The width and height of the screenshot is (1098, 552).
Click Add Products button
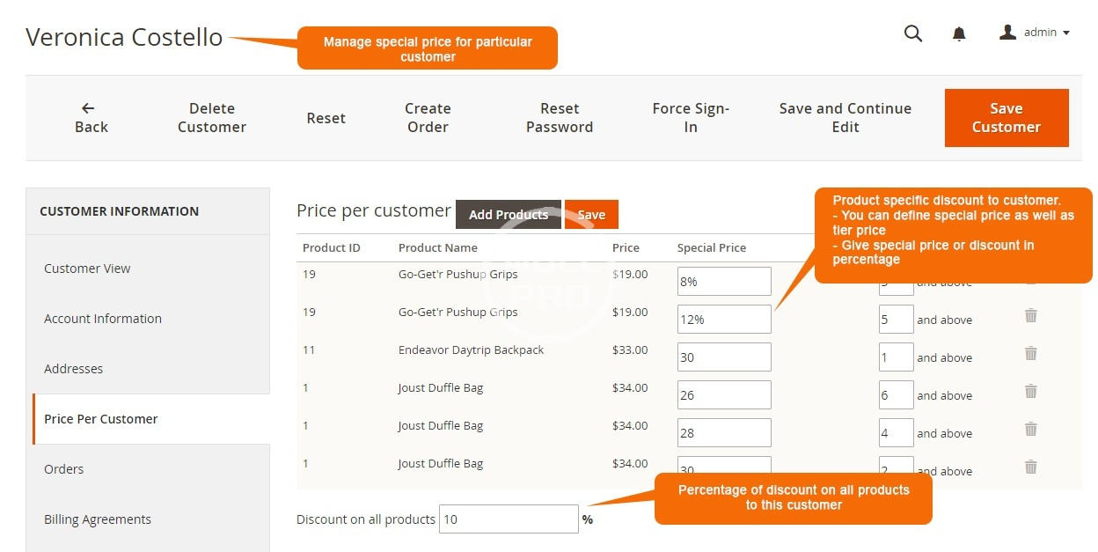(x=508, y=215)
